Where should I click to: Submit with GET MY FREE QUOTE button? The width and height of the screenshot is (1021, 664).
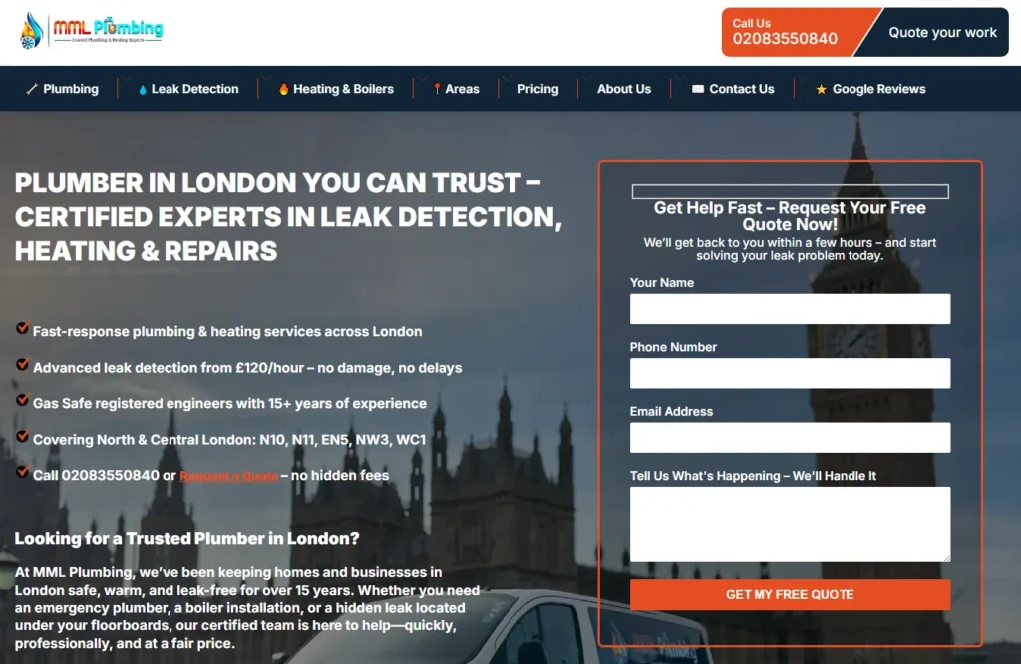[x=790, y=594]
